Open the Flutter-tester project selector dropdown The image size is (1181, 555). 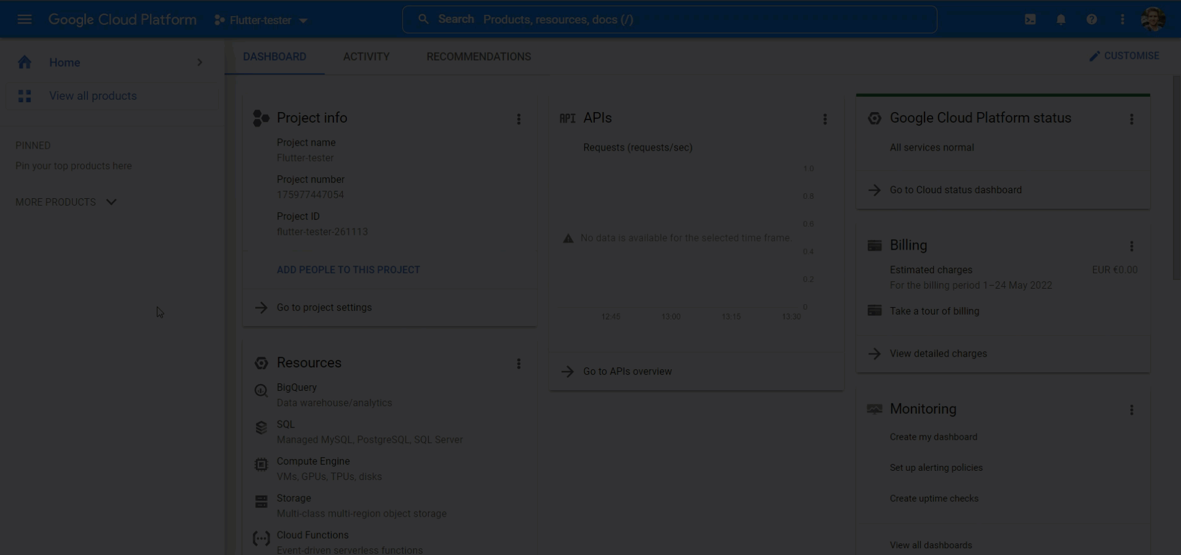(261, 20)
